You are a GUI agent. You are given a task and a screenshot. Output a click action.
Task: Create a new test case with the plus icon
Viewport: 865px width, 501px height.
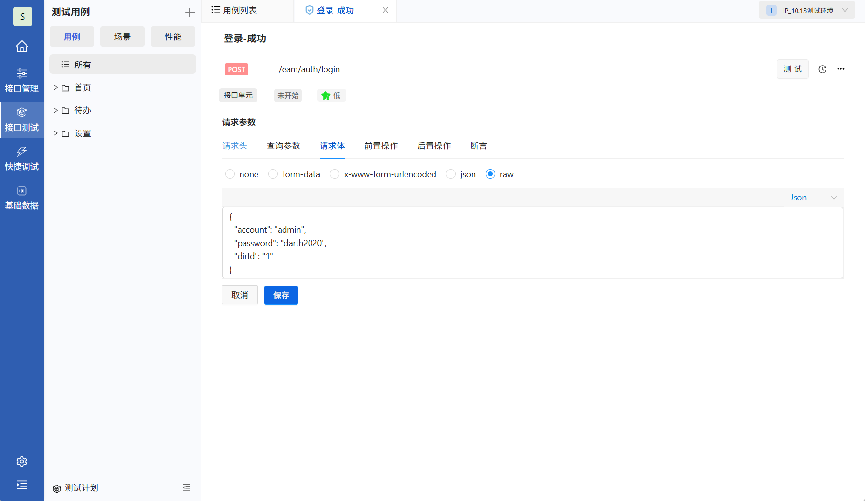(190, 12)
